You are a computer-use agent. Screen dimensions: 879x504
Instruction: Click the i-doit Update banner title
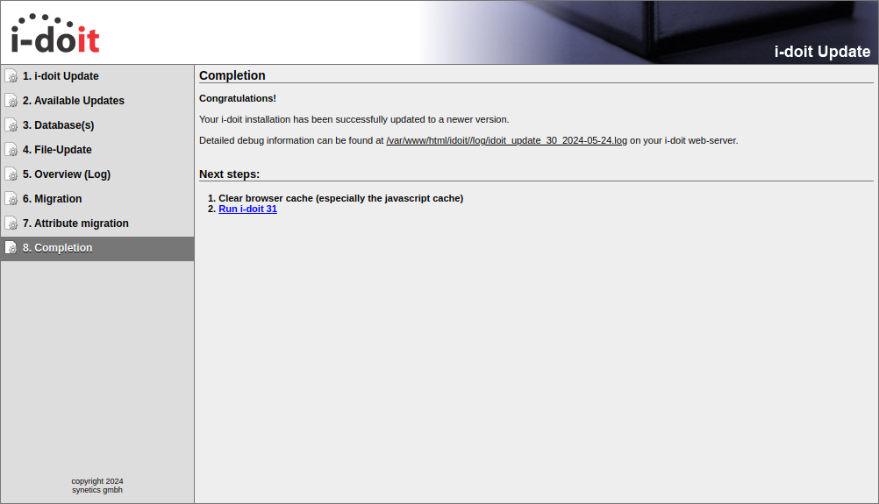coord(822,52)
